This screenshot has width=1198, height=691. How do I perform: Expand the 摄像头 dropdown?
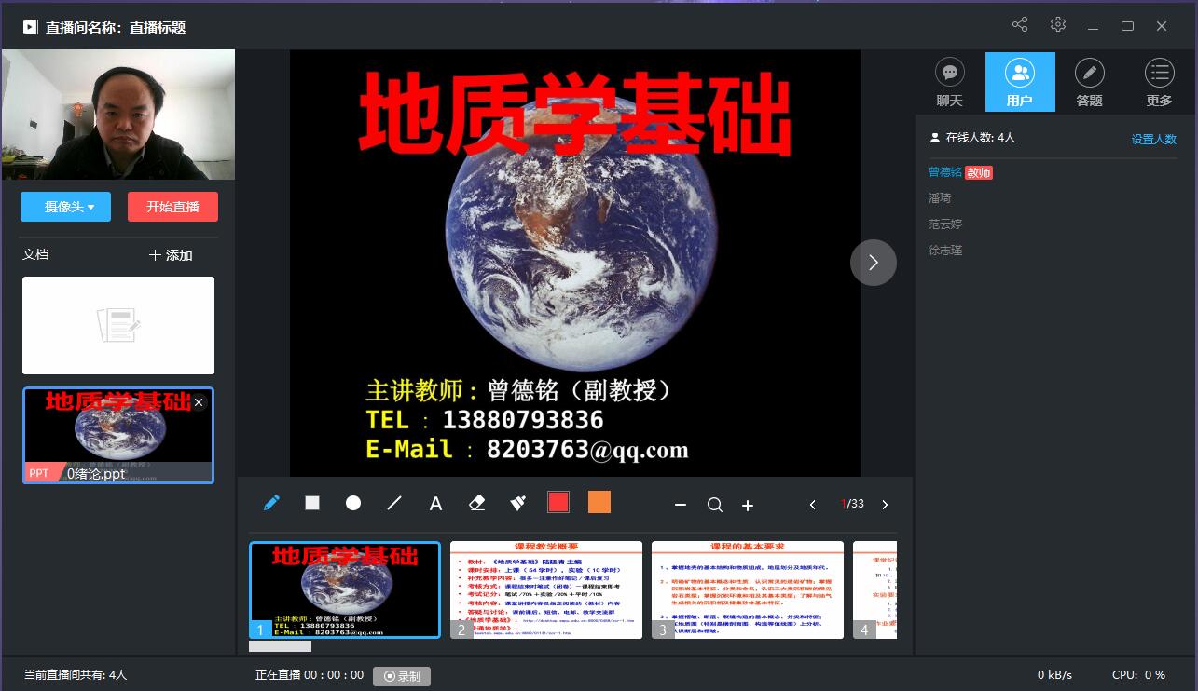(x=65, y=207)
